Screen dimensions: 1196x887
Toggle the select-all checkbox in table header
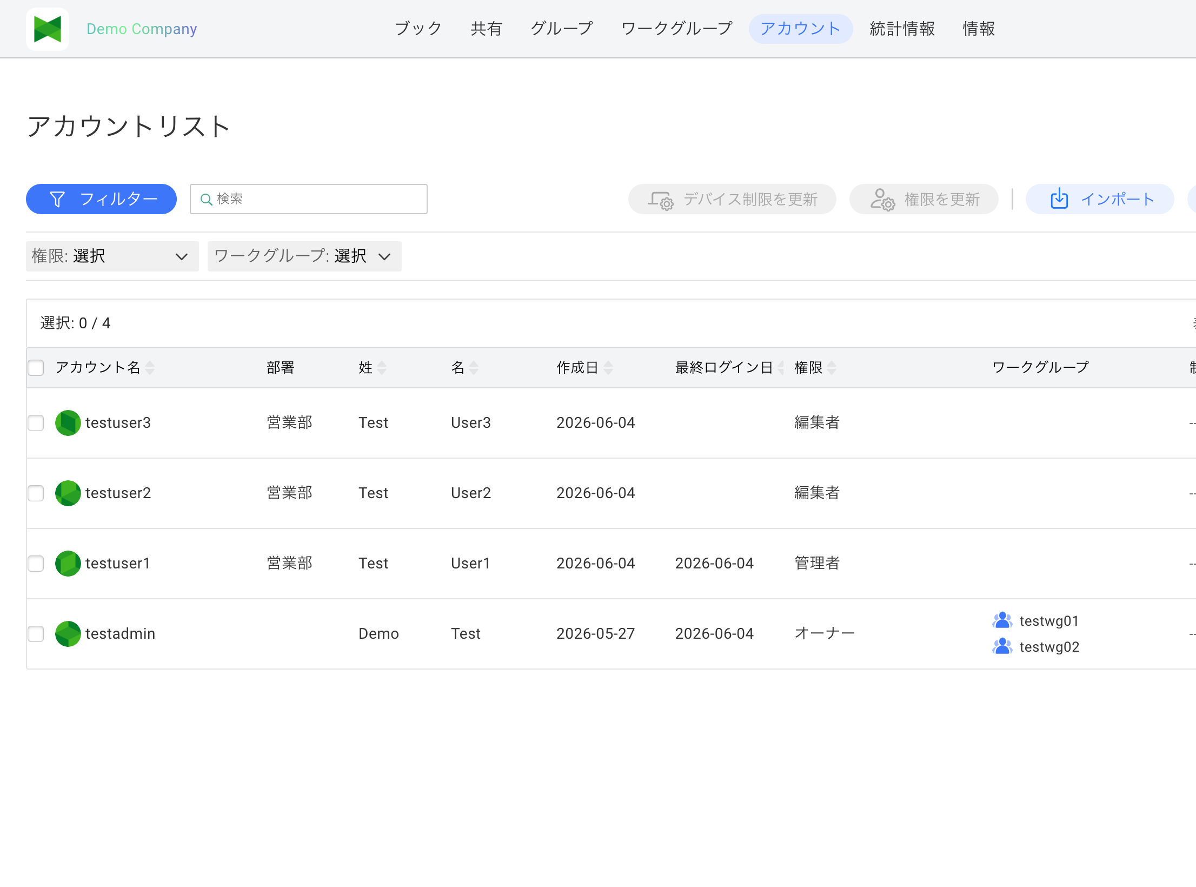pyautogui.click(x=36, y=368)
